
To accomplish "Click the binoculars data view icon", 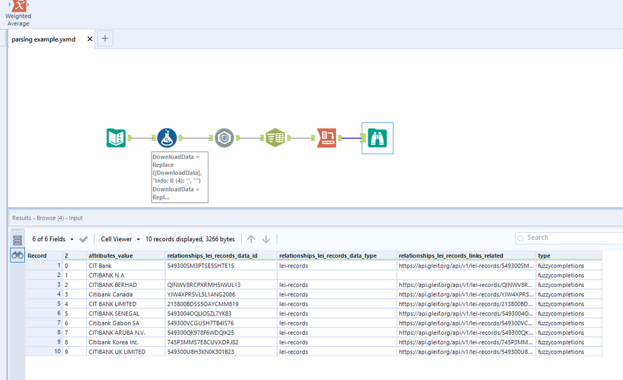I will (17, 255).
